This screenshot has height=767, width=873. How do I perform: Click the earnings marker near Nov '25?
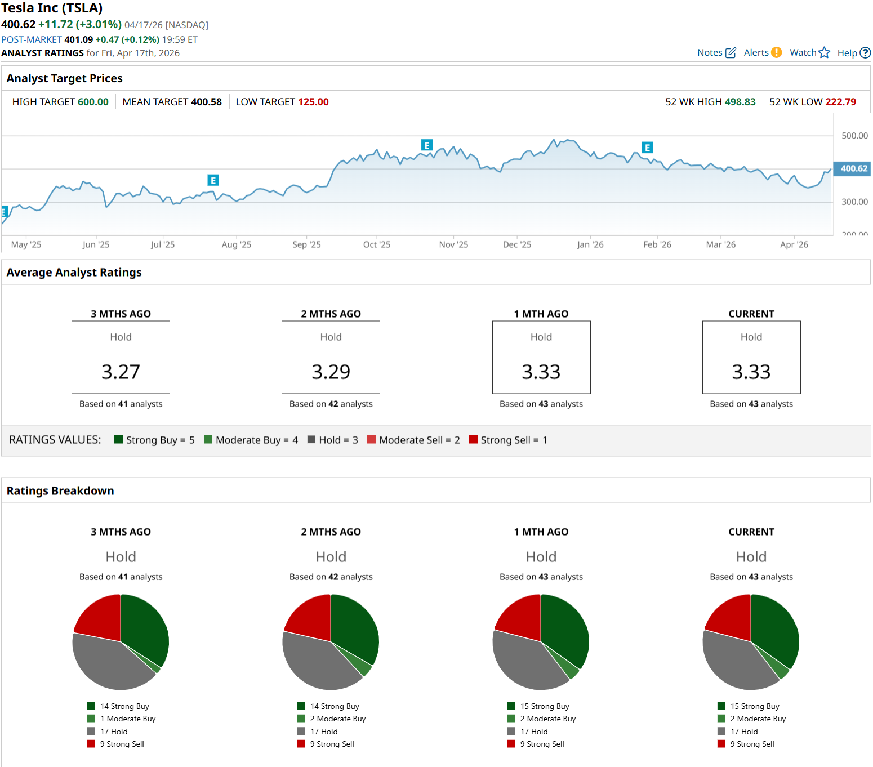427,145
